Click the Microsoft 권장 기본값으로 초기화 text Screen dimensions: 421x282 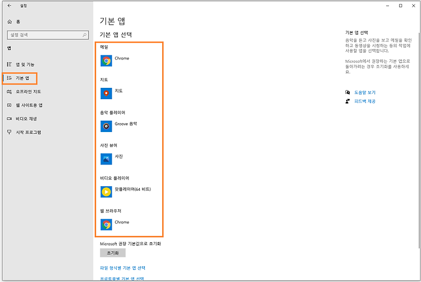pyautogui.click(x=130, y=244)
